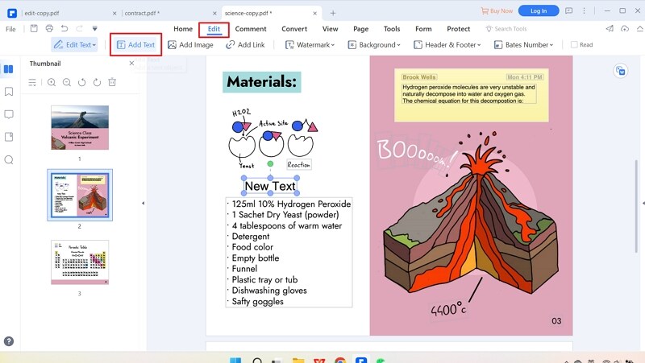Open the Comment ribbon tab

(251, 29)
